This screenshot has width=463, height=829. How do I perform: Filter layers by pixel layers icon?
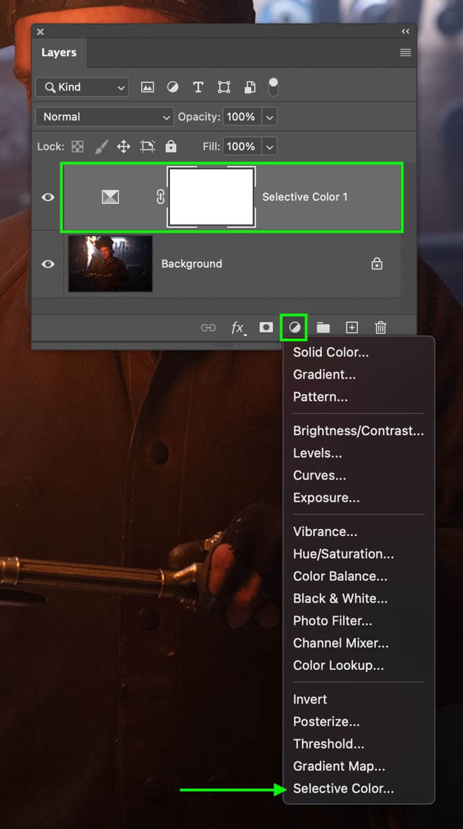pyautogui.click(x=147, y=87)
